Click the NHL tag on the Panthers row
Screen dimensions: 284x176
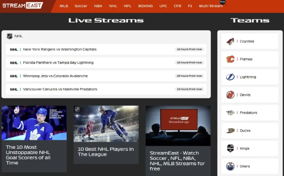(x=14, y=63)
